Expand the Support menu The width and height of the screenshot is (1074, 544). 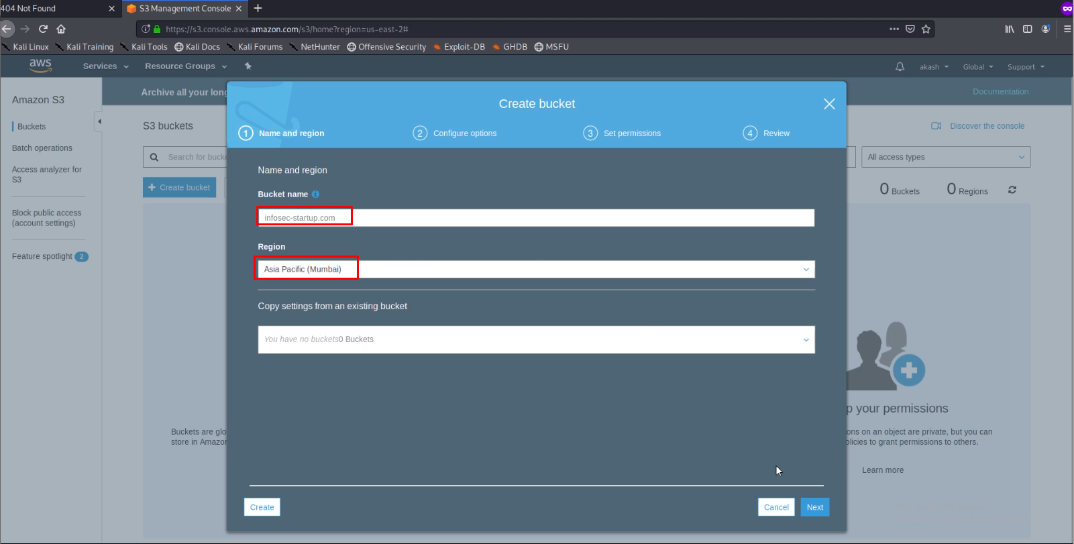tap(1026, 67)
